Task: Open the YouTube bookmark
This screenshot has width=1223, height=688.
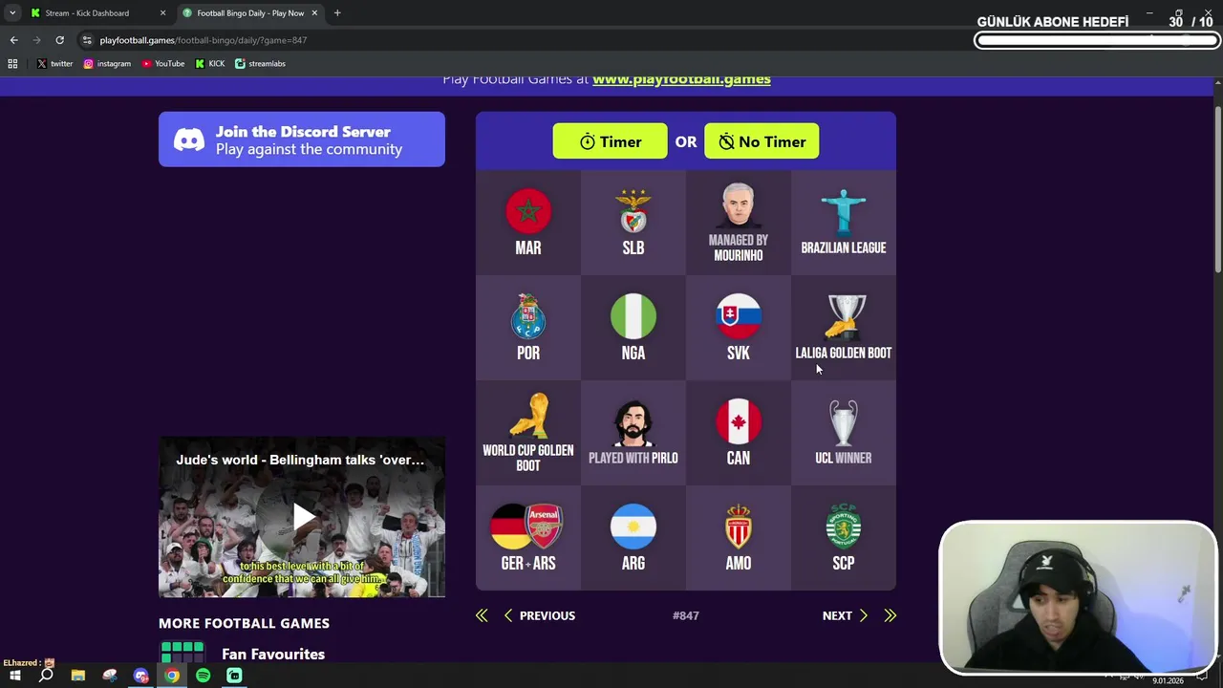Action: point(163,64)
